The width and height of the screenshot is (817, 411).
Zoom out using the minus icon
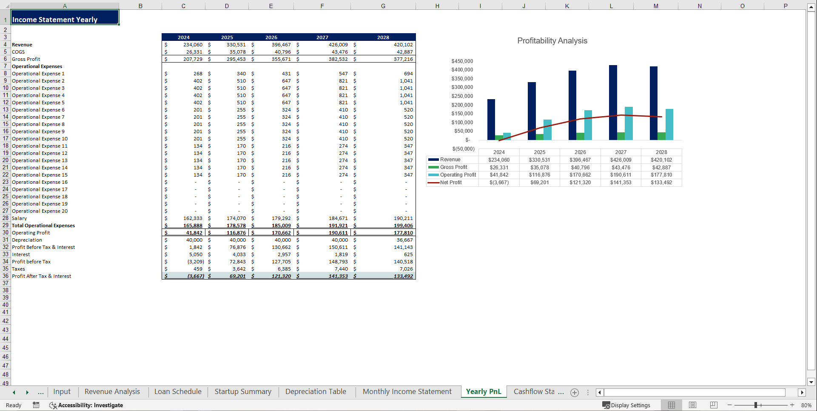(x=729, y=405)
